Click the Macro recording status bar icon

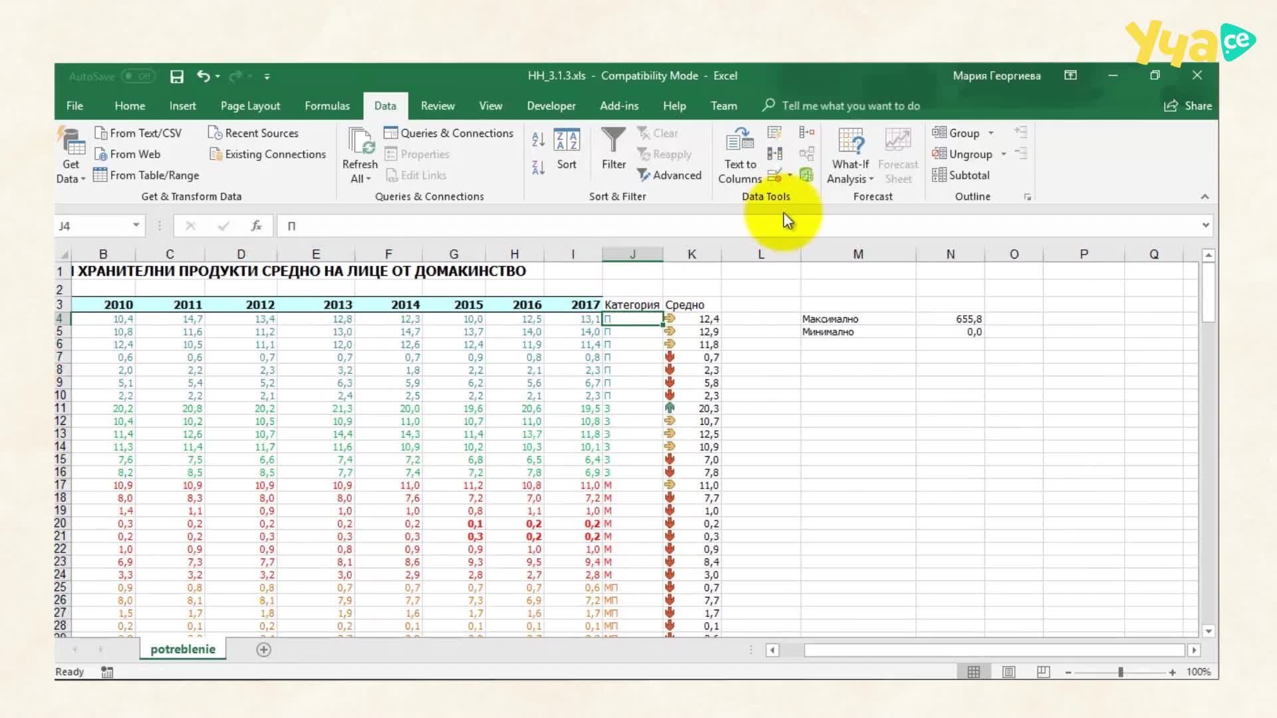pyautogui.click(x=107, y=672)
